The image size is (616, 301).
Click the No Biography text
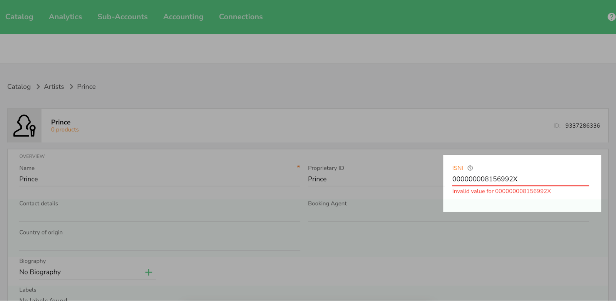40,272
